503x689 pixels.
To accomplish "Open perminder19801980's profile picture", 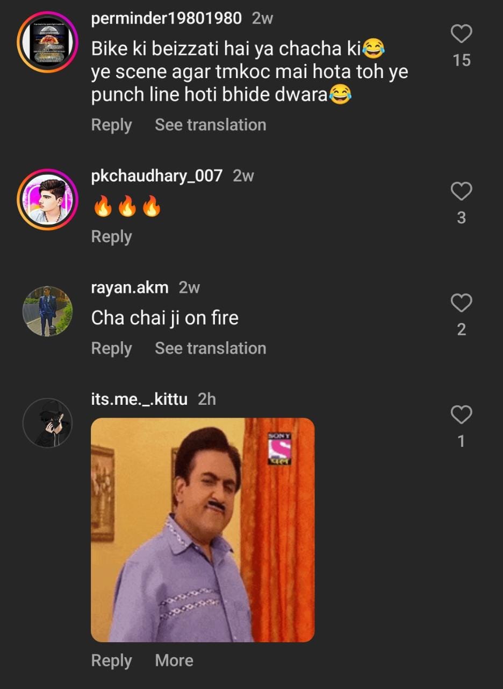I will click(x=47, y=43).
